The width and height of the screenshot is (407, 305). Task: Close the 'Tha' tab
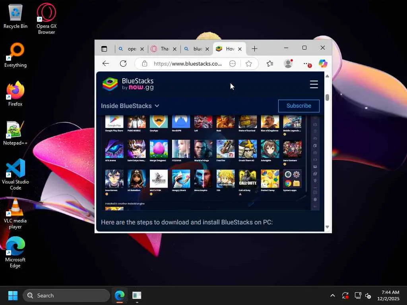pos(175,49)
